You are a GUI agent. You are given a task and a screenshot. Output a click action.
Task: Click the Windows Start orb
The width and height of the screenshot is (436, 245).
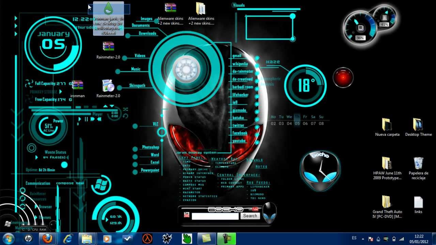[8, 238]
